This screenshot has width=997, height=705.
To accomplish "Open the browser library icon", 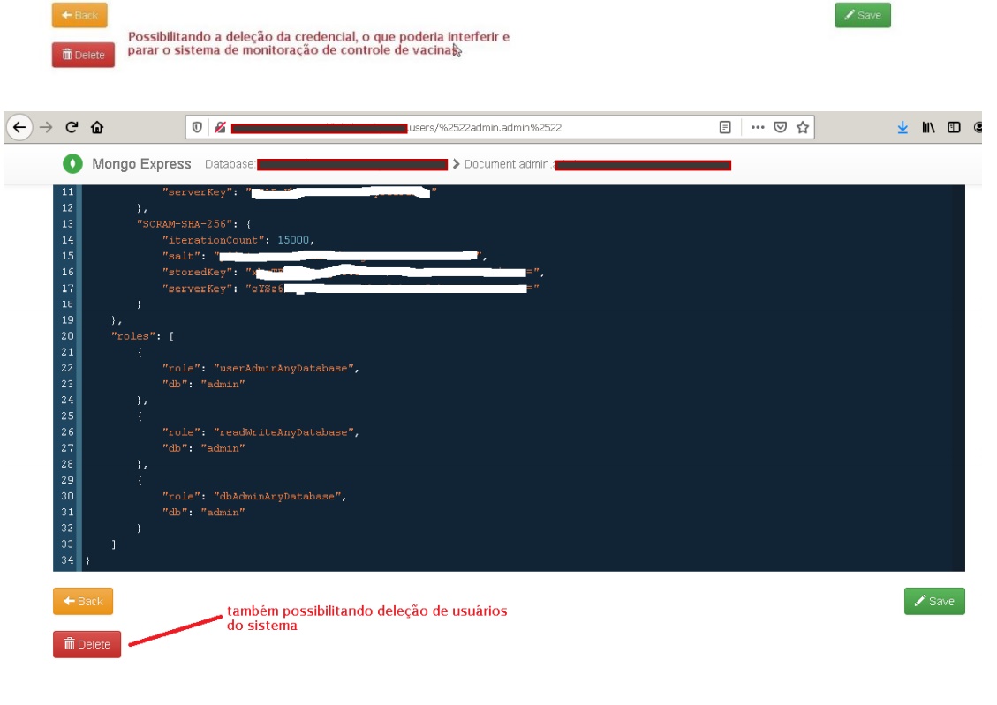I will (928, 127).
